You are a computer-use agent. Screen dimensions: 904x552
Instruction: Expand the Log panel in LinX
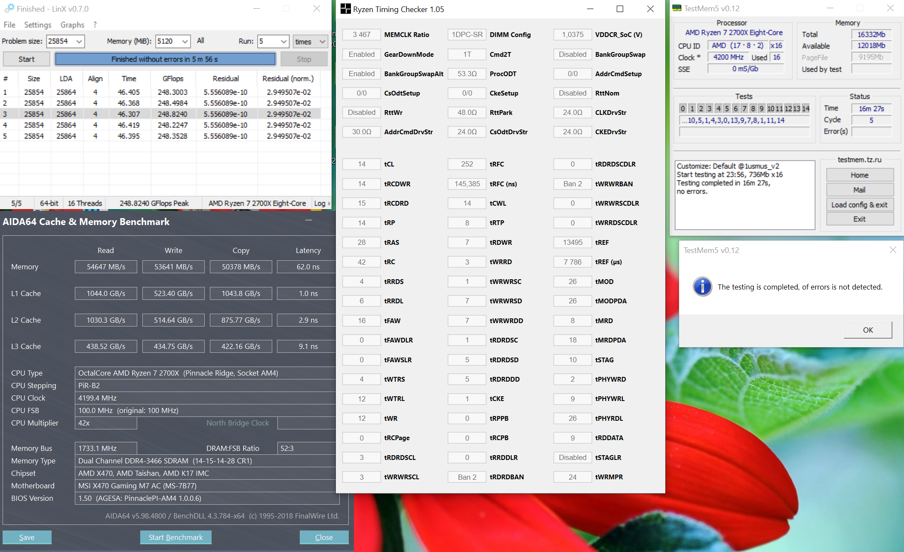click(322, 203)
